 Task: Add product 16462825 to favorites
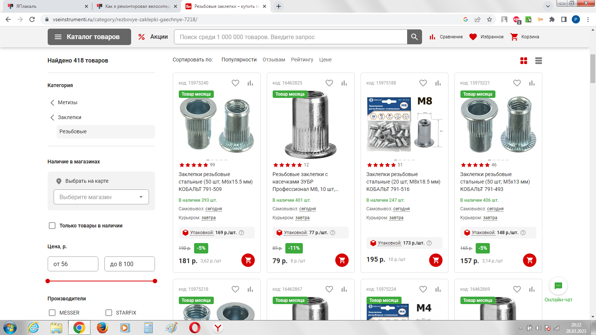point(329,83)
